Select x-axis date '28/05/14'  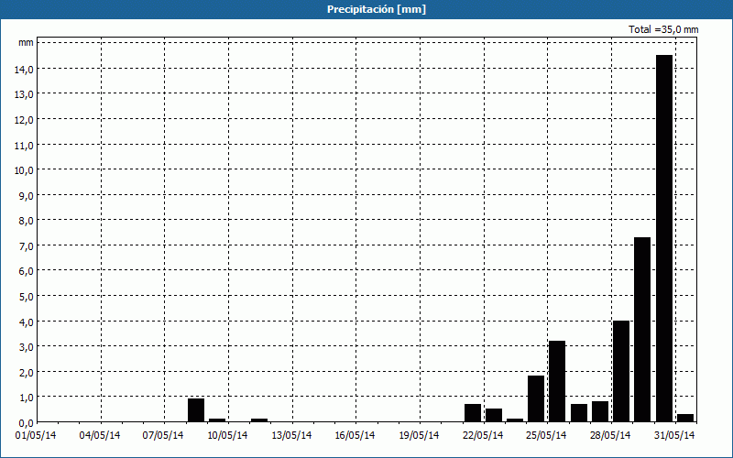610,436
